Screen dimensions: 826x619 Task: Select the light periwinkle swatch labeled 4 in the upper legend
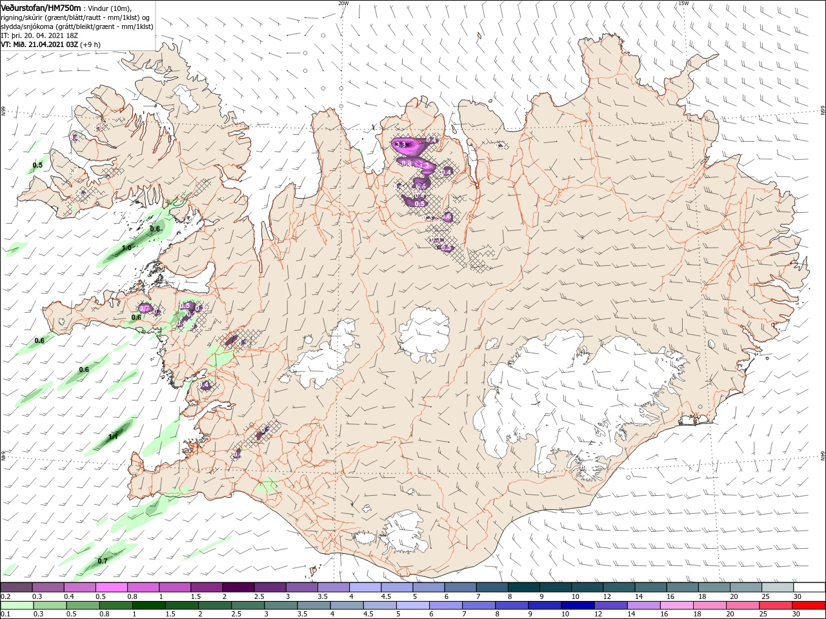[x=365, y=587]
